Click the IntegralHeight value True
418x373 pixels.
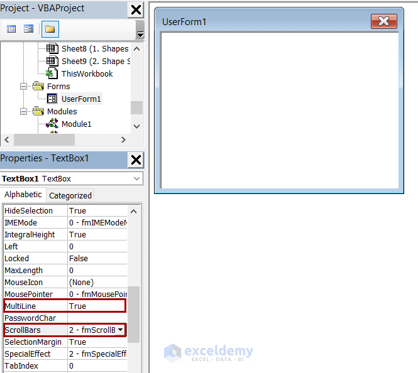click(97, 235)
